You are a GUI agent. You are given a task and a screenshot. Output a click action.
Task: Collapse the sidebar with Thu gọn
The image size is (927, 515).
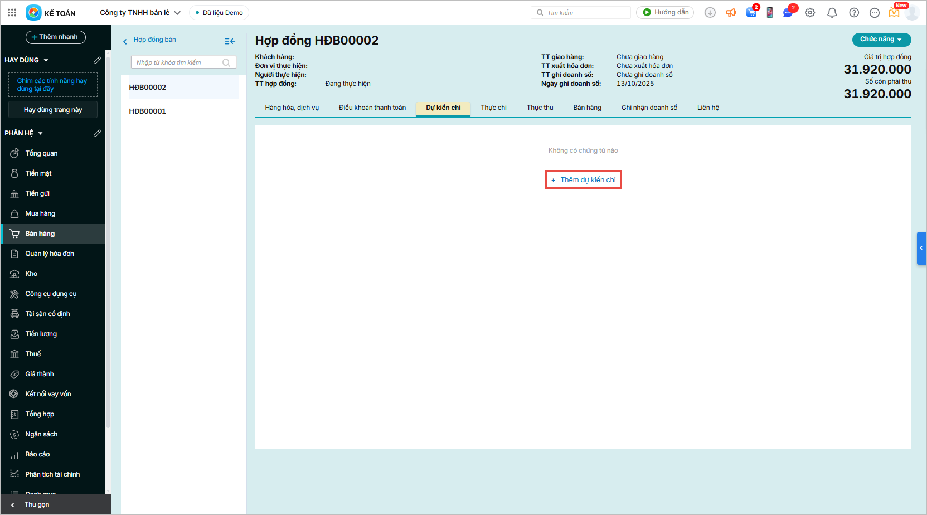(37, 504)
